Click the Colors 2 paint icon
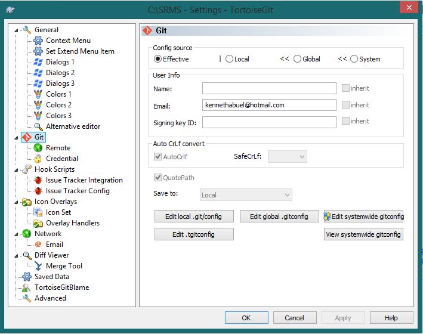The image size is (423, 334). point(38,105)
